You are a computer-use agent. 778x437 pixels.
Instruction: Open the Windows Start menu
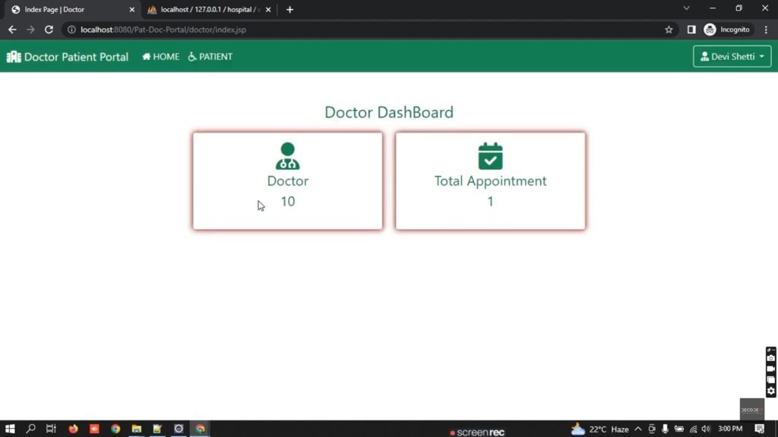pyautogui.click(x=10, y=429)
